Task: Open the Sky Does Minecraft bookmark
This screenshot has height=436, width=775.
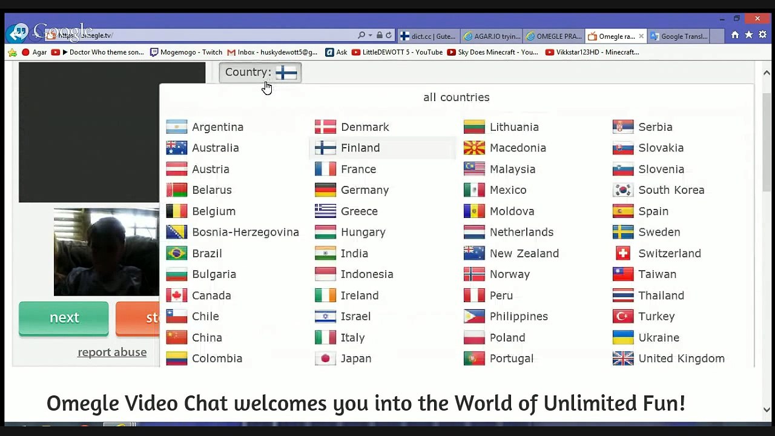Action: [493, 52]
